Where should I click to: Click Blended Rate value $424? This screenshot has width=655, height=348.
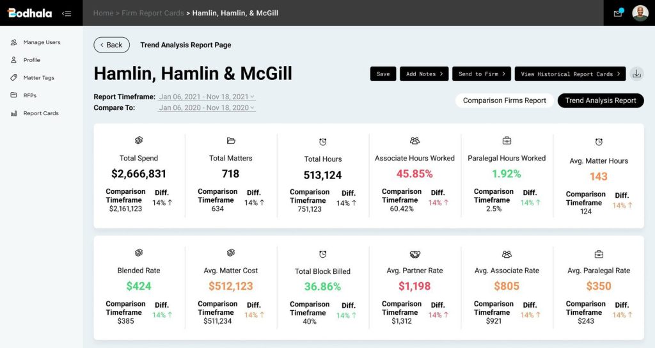pos(139,286)
